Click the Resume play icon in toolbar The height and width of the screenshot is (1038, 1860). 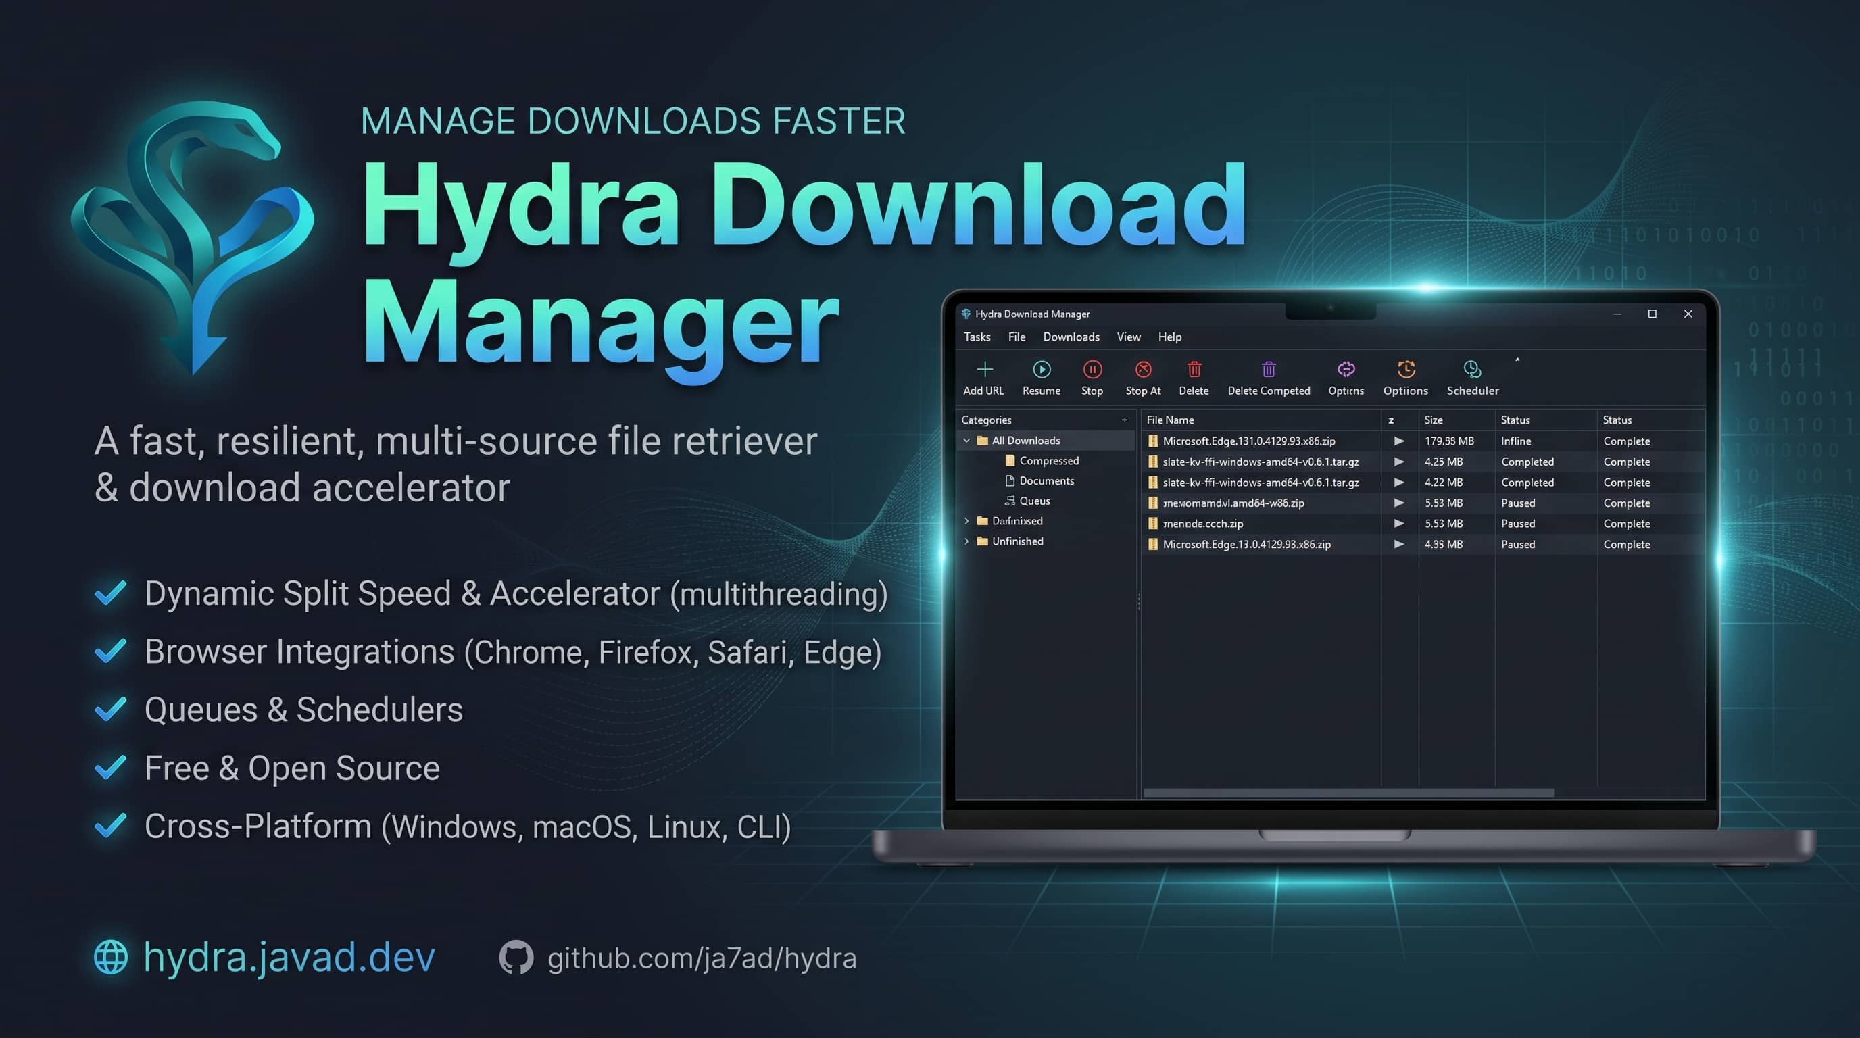pos(1042,370)
